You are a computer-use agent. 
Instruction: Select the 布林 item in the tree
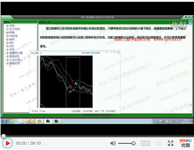point(12,33)
